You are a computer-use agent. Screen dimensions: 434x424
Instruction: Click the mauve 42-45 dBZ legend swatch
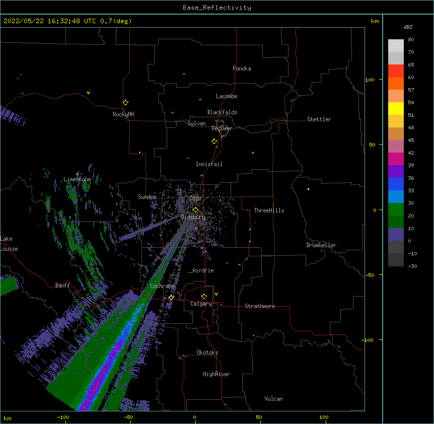point(396,147)
